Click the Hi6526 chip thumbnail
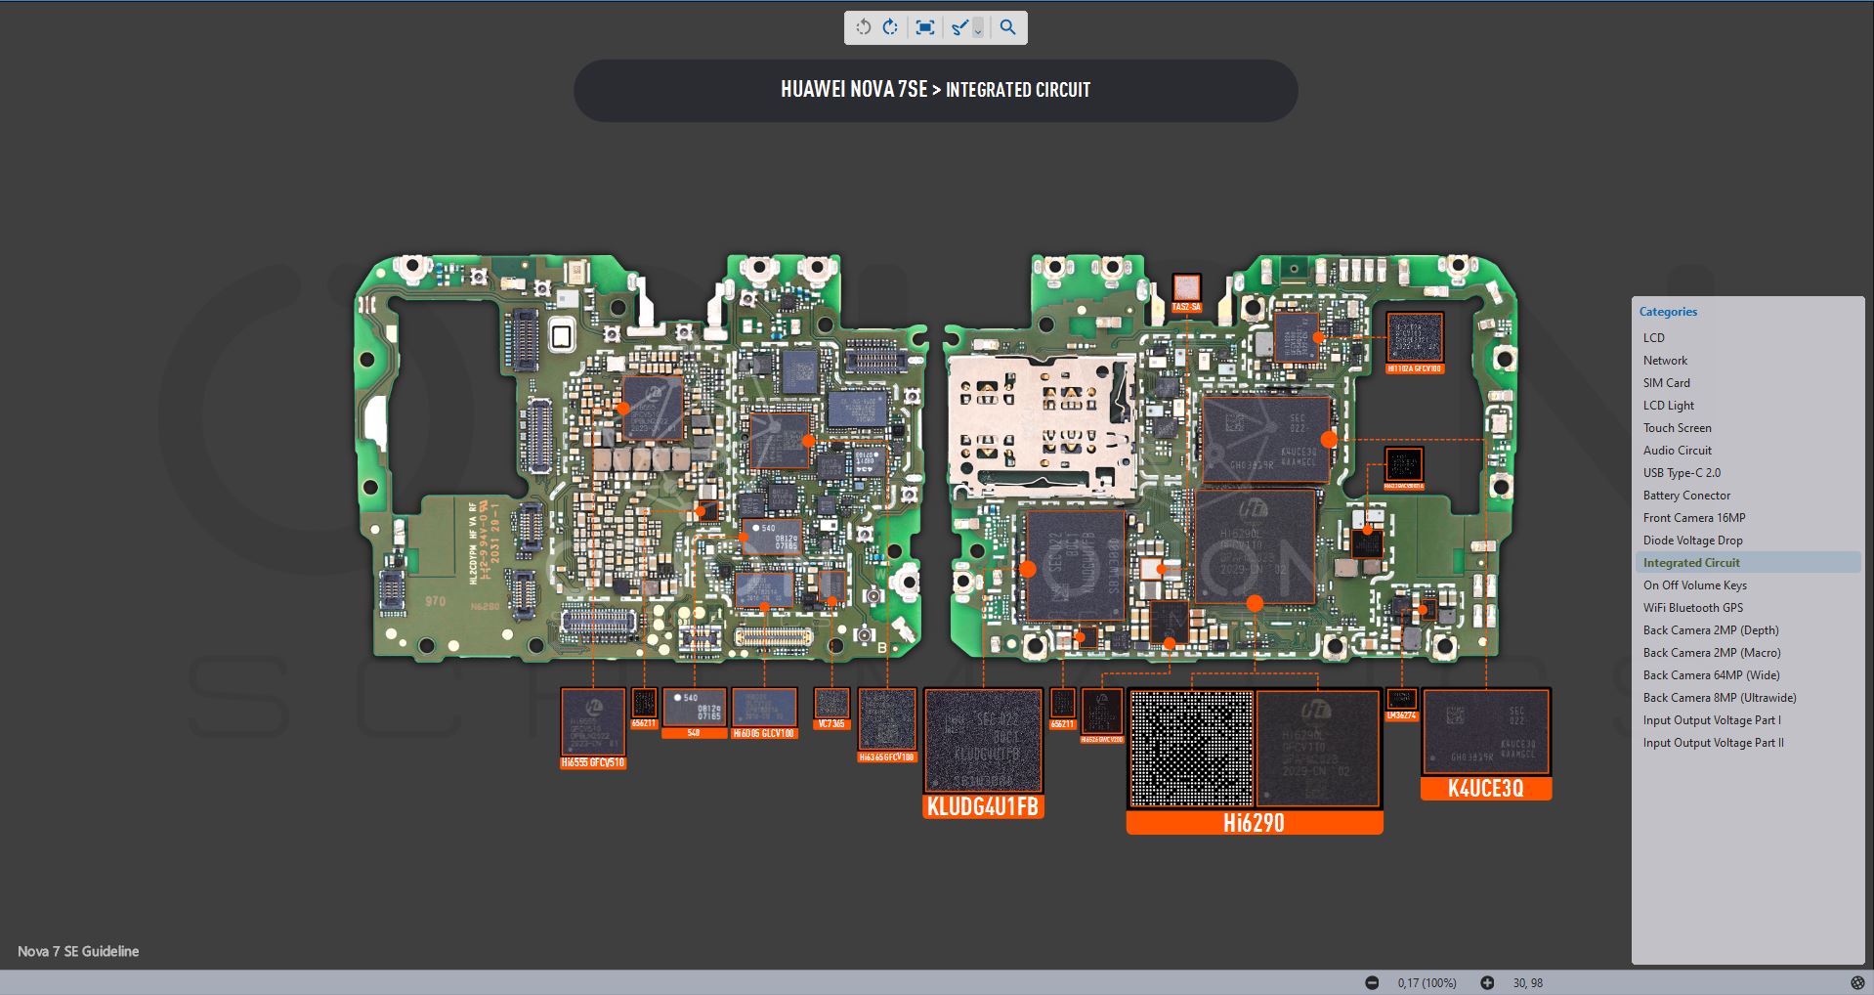This screenshot has width=1874, height=995. coord(1101,712)
